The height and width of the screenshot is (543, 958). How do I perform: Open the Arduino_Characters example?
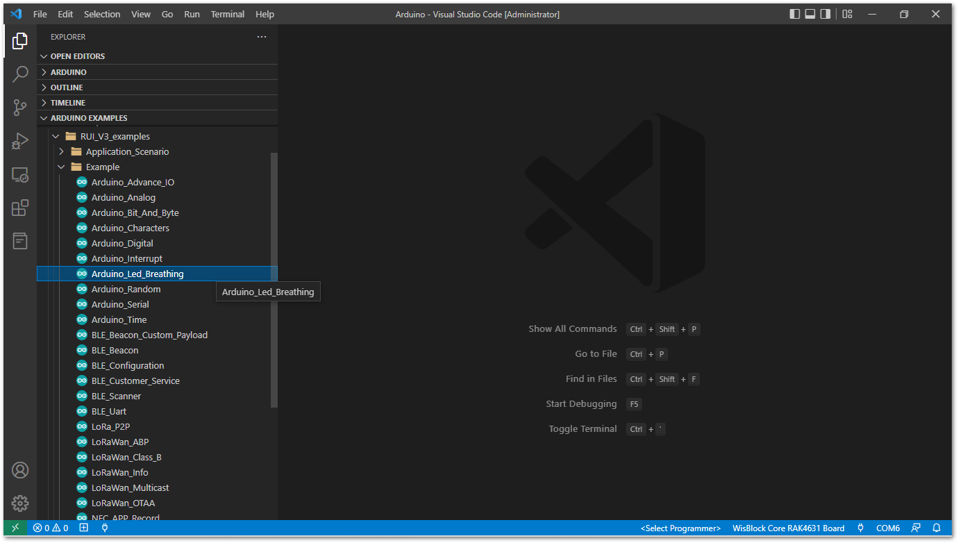point(157,228)
